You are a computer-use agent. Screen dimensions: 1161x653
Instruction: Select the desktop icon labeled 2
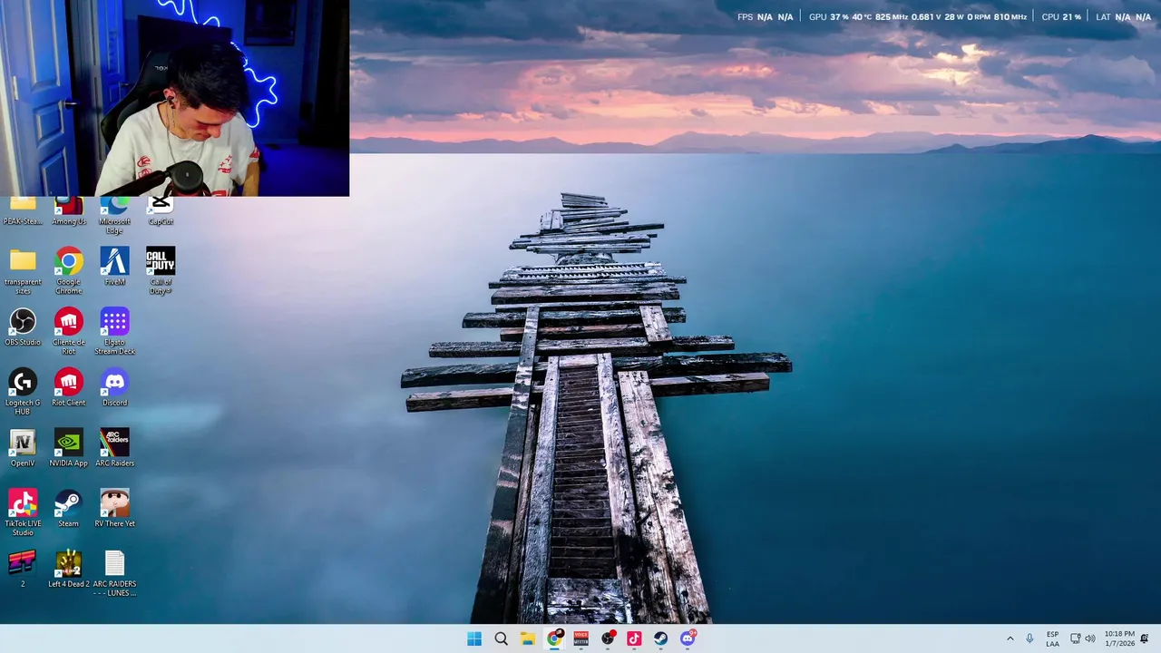pyautogui.click(x=23, y=569)
